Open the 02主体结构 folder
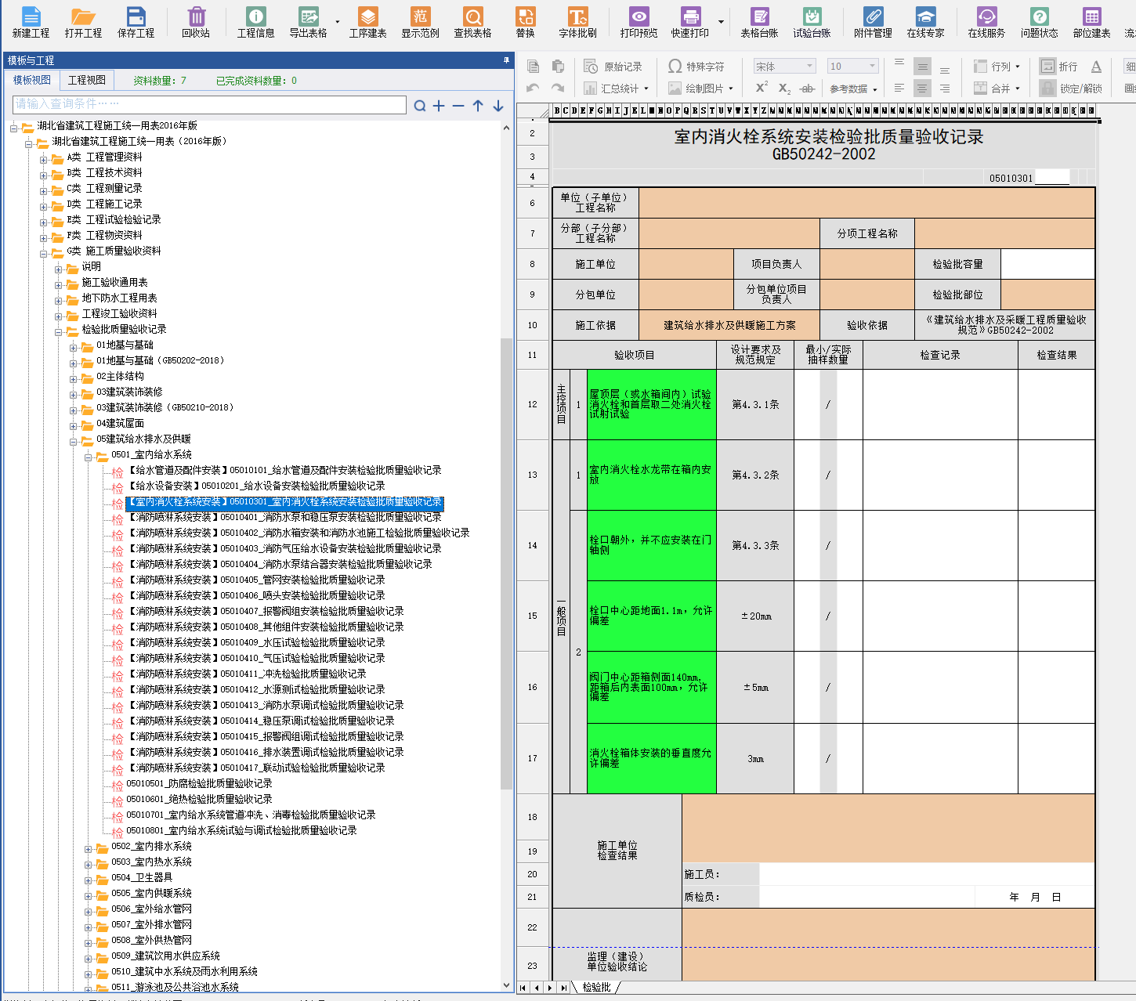Image resolution: width=1136 pixels, height=1001 pixels. coord(120,376)
